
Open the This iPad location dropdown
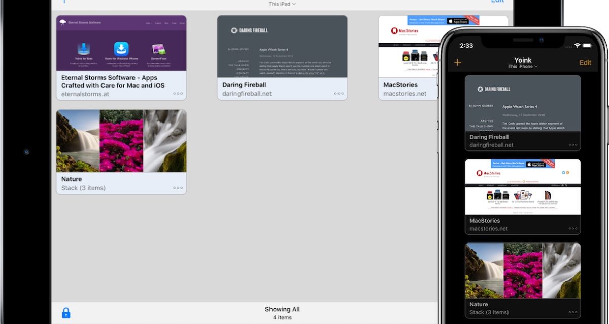pyautogui.click(x=282, y=4)
